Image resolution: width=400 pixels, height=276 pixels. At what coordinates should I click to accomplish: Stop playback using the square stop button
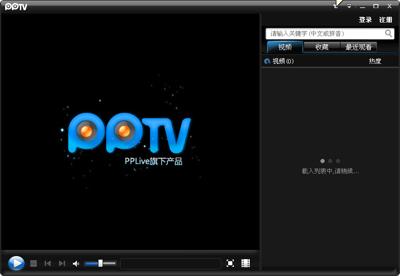click(33, 263)
